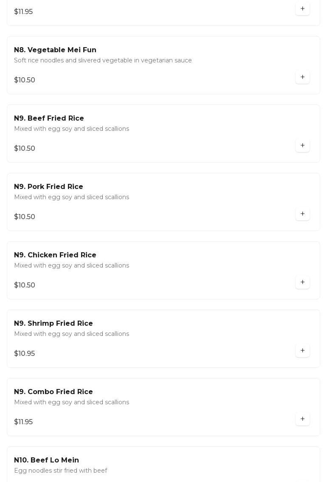Open N10. Beef Lo Mein item
This screenshot has width=327, height=482.
pos(47,460)
